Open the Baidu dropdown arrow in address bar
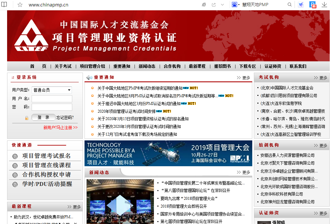330x224 pixels. pos(238,5)
